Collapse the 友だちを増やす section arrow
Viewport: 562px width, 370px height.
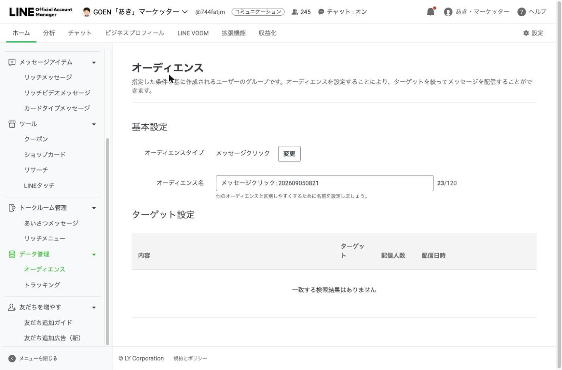94,308
